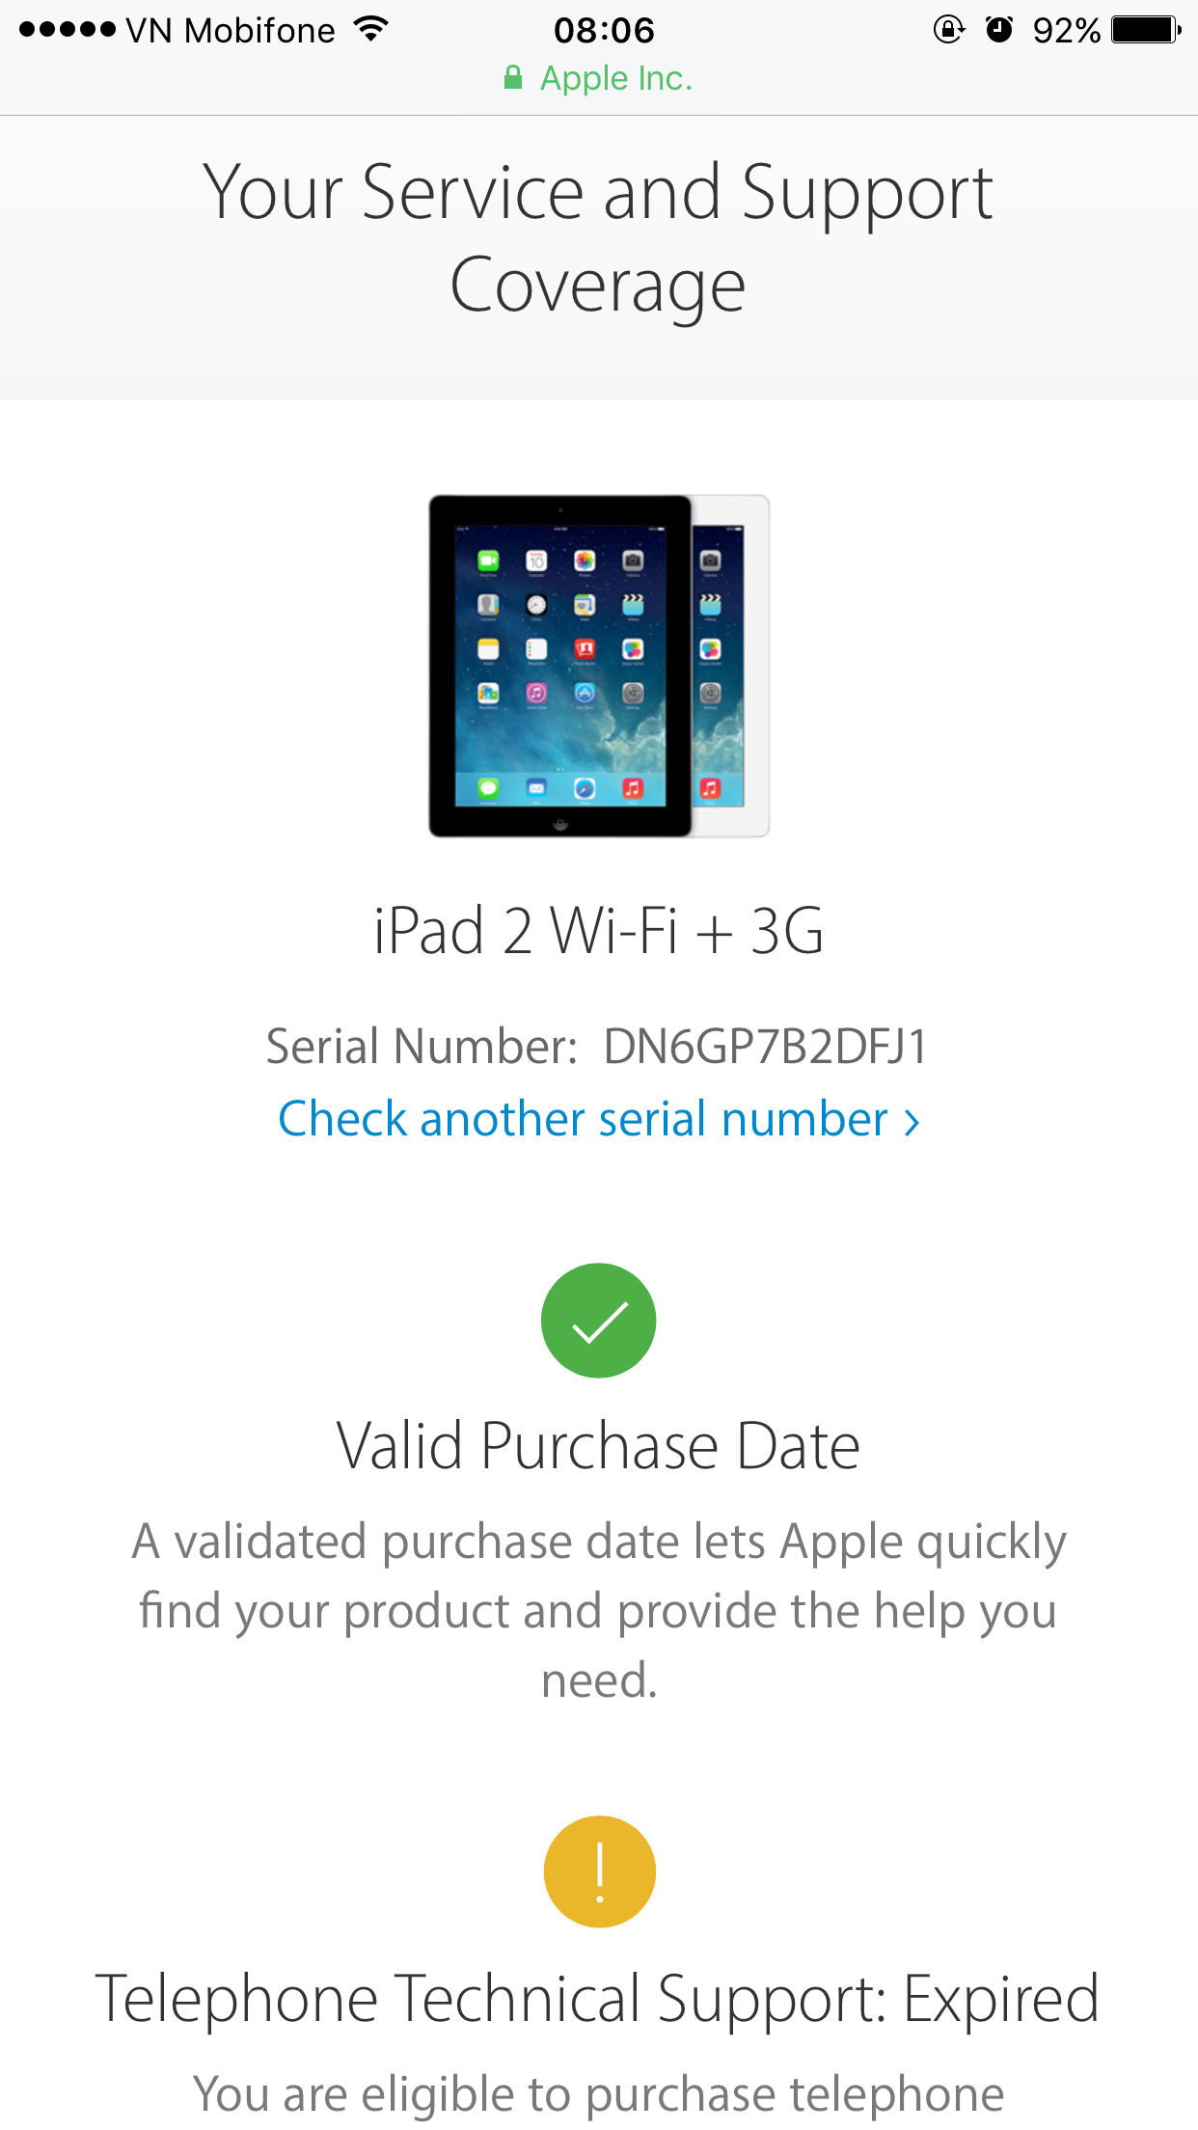Tap the chevron after serial number link
Image resolution: width=1198 pixels, height=2130 pixels.
pos(912,1122)
